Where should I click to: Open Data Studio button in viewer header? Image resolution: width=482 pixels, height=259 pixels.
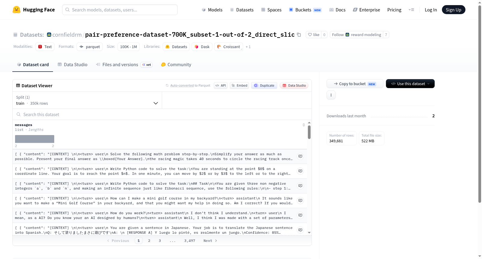(x=294, y=85)
